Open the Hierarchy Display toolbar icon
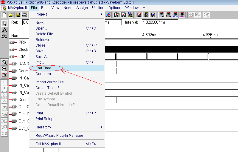 point(117,15)
